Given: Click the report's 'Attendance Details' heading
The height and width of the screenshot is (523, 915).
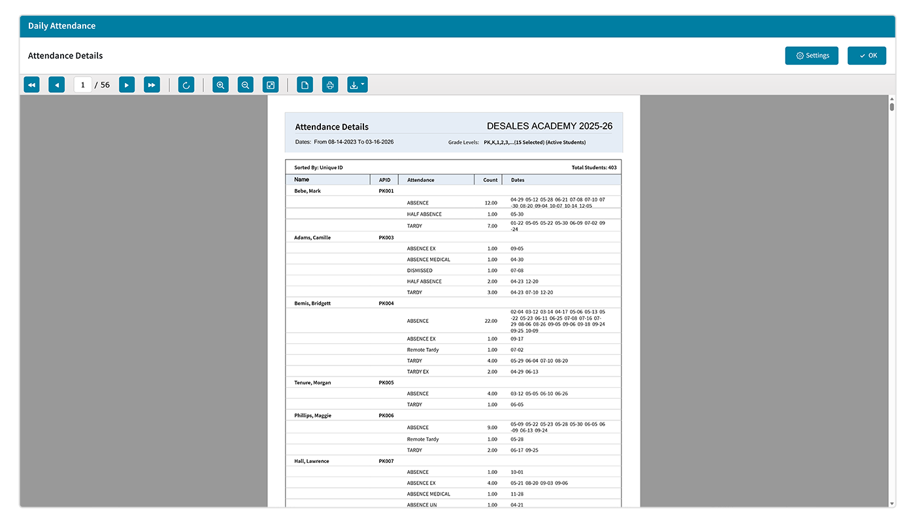Looking at the screenshot, I should coord(332,127).
